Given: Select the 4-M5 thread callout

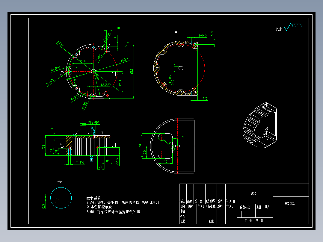Looking at the screenshot, I should 202,35.
